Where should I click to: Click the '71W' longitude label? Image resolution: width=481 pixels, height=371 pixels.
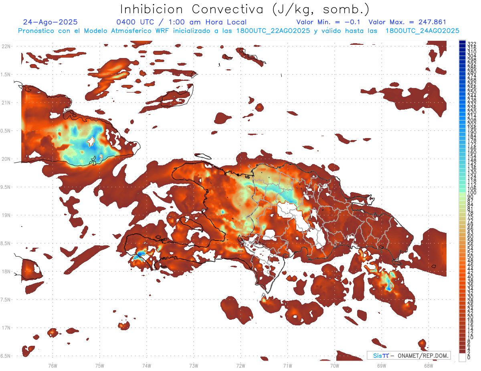click(287, 365)
